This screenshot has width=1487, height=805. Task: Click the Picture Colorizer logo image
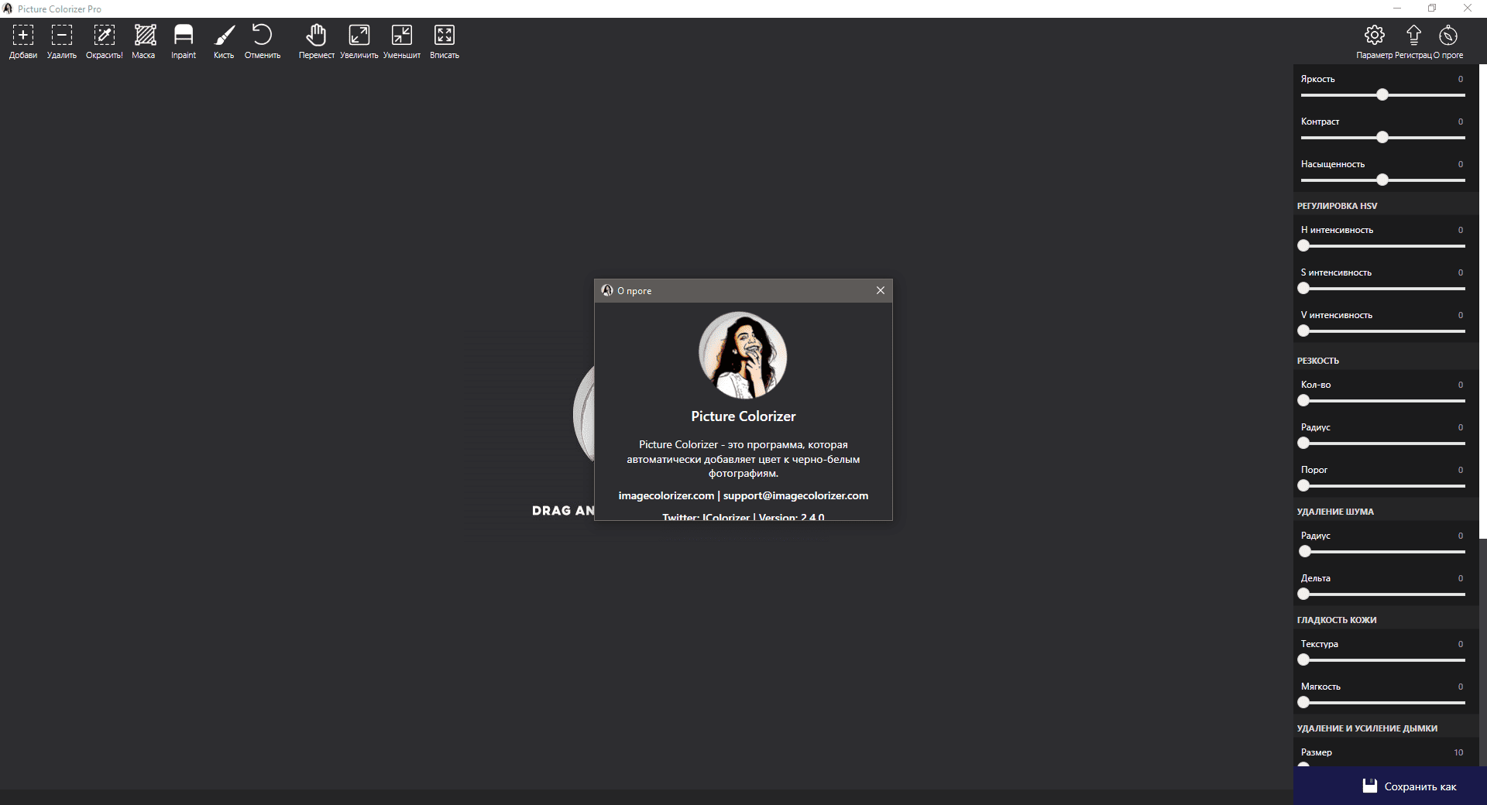click(743, 355)
